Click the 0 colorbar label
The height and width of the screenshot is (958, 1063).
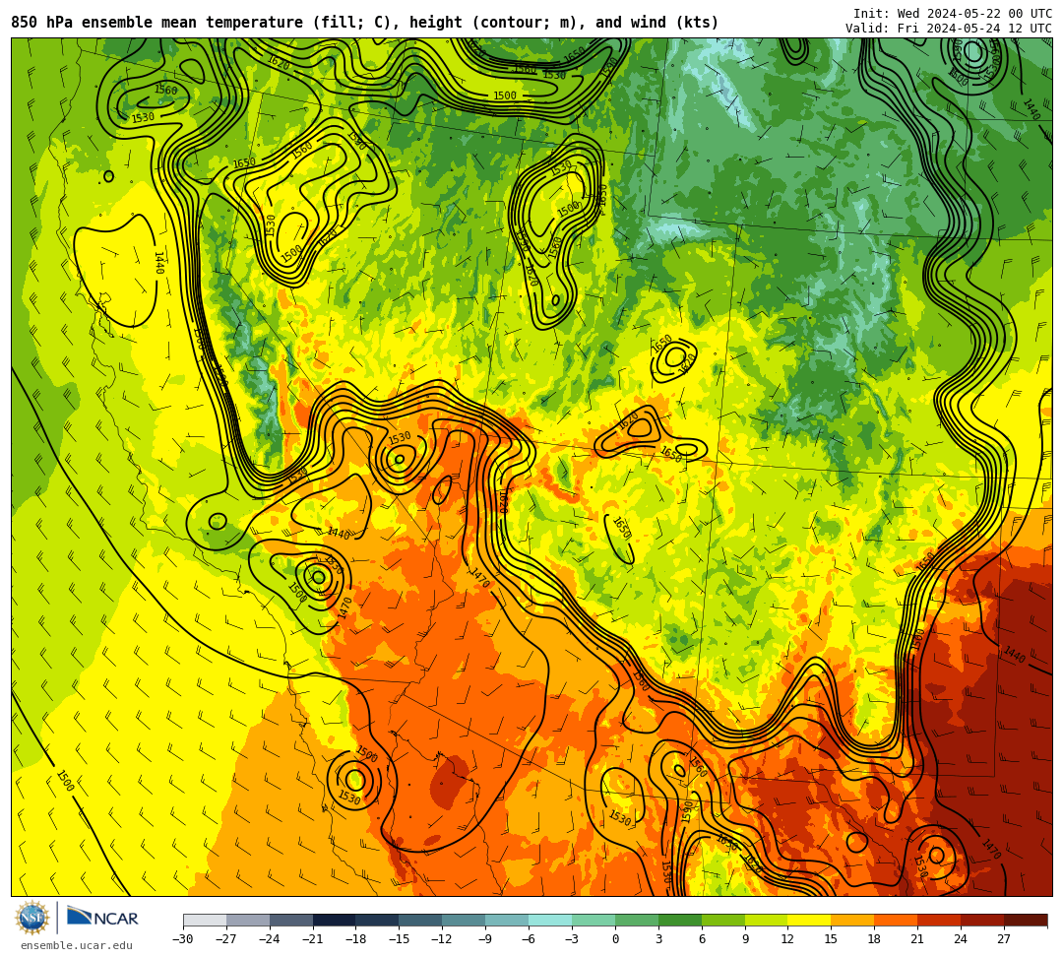point(615,939)
